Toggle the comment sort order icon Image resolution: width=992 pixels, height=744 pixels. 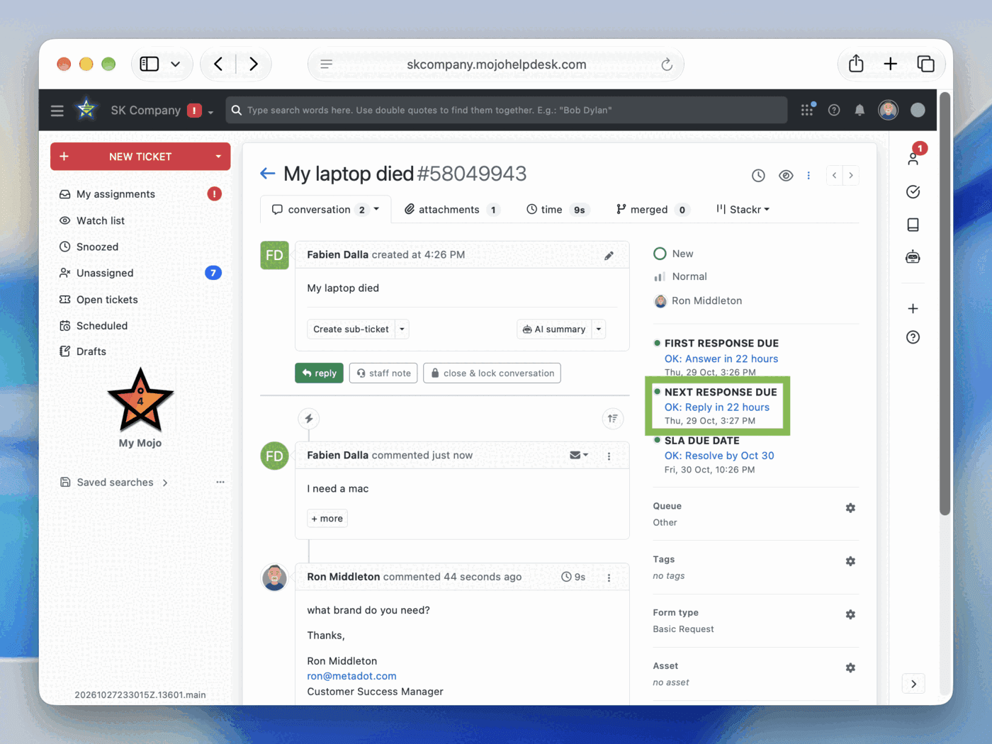tap(613, 419)
